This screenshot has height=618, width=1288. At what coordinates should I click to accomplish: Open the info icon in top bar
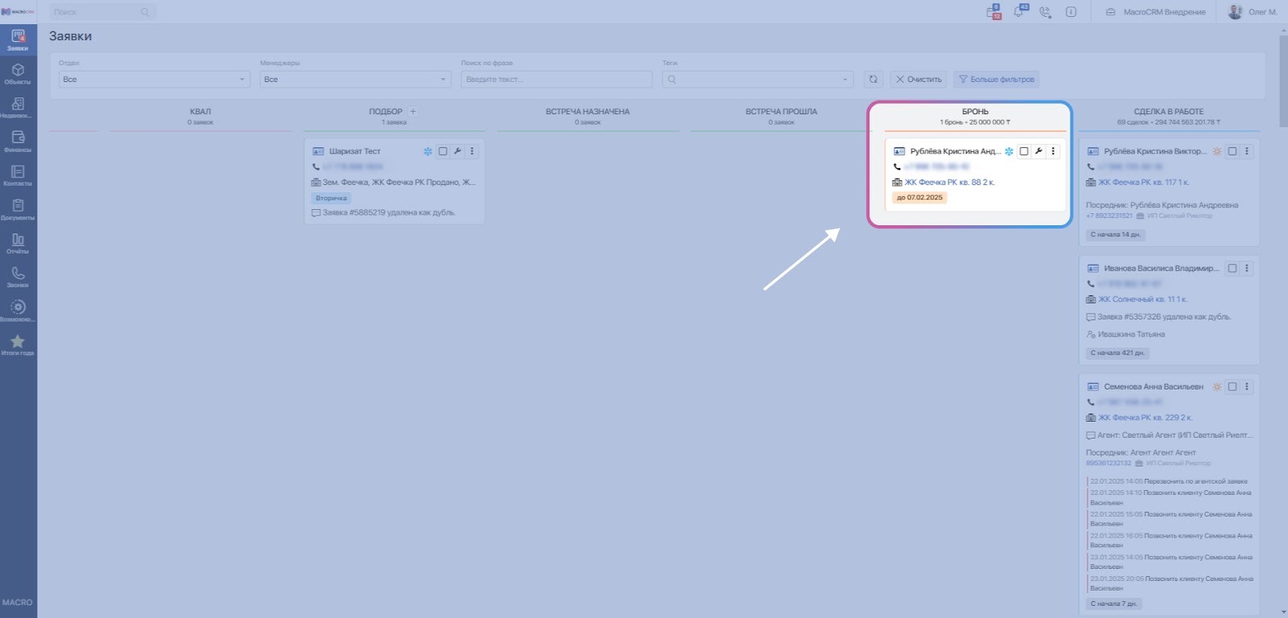coord(1071,12)
